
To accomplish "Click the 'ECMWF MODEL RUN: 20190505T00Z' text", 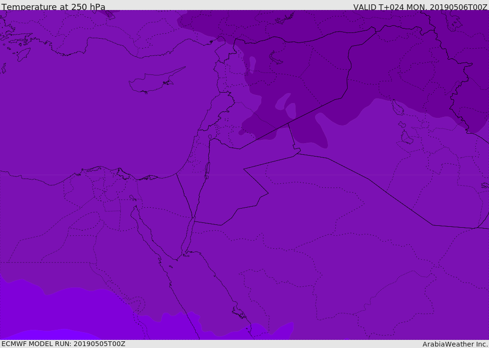I will tap(64, 344).
